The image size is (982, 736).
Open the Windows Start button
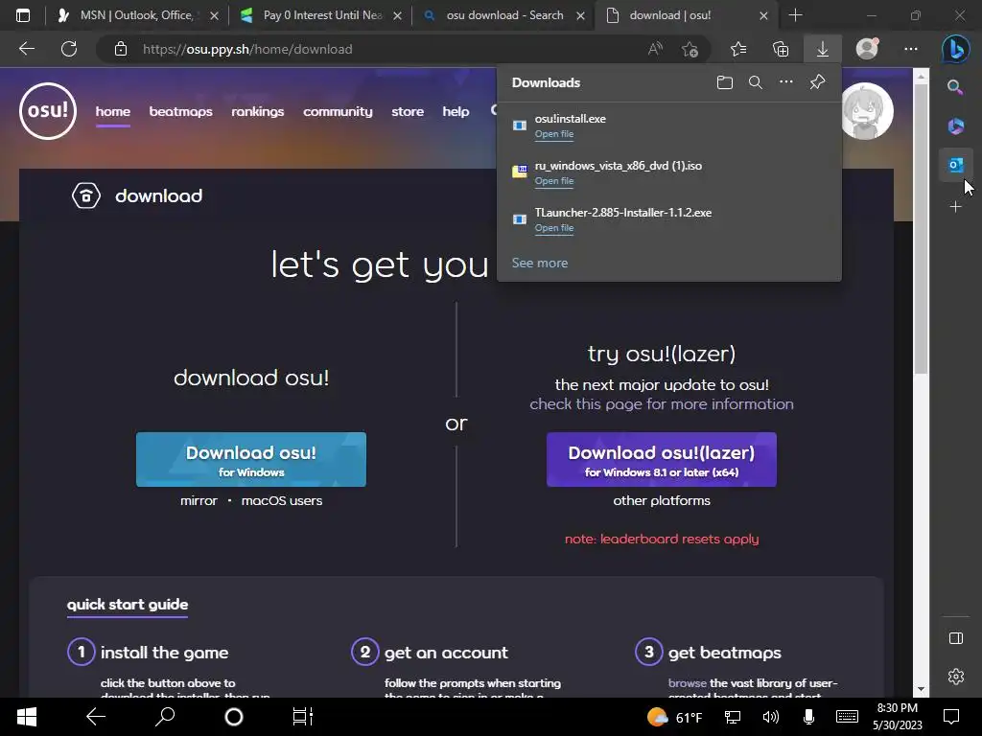pyautogui.click(x=26, y=717)
